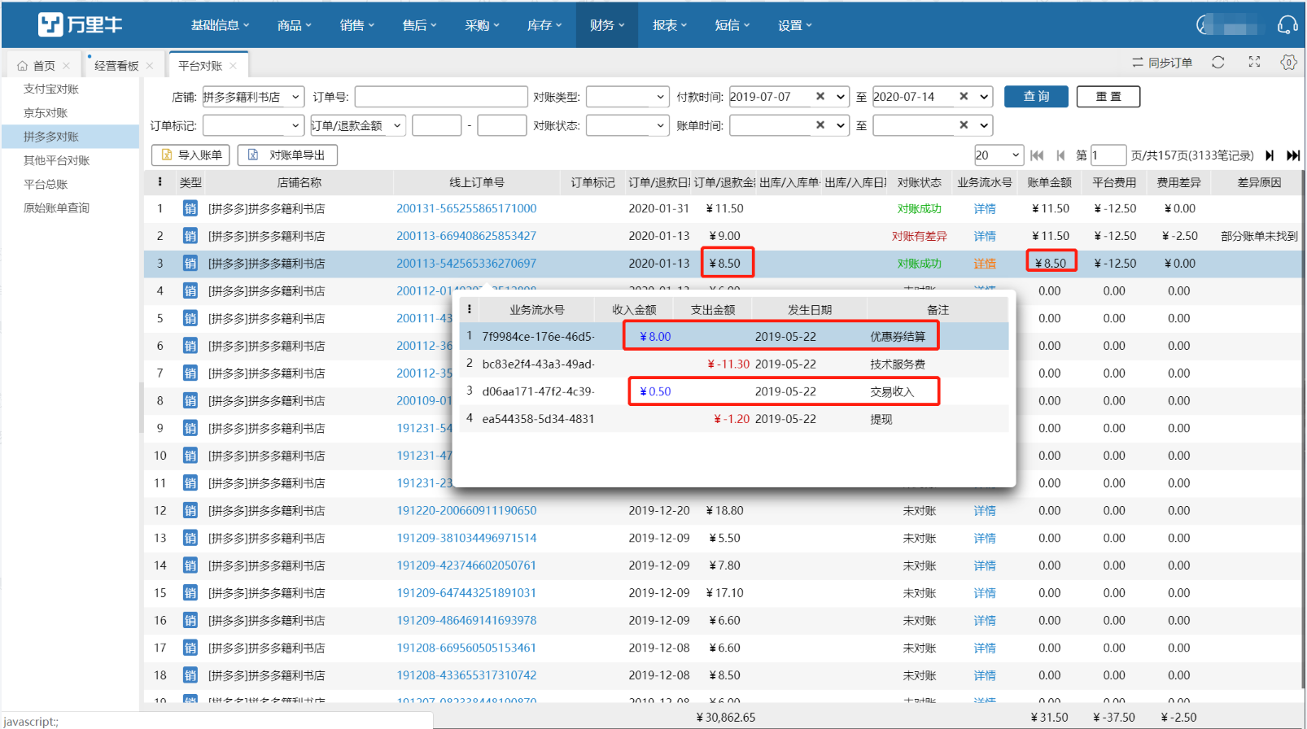
Task: Click the 万里牛 logo icon
Action: point(50,24)
